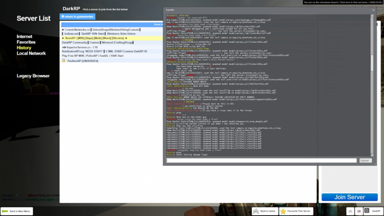Viewport: 384px width, 216px height.
Task: Open the Legacy Browser
Action: click(33, 76)
